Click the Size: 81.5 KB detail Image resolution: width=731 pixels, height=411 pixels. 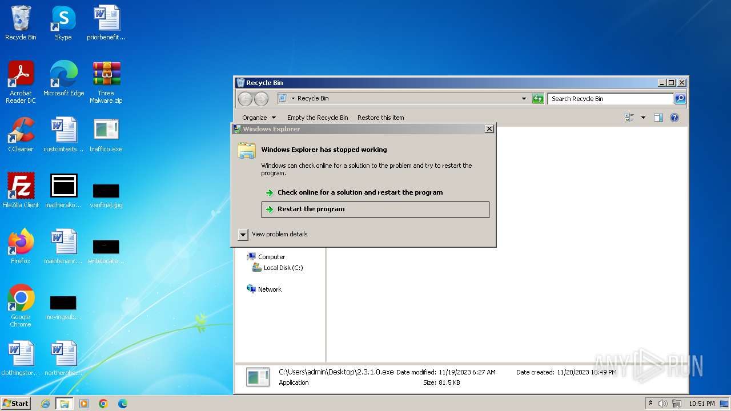point(441,382)
